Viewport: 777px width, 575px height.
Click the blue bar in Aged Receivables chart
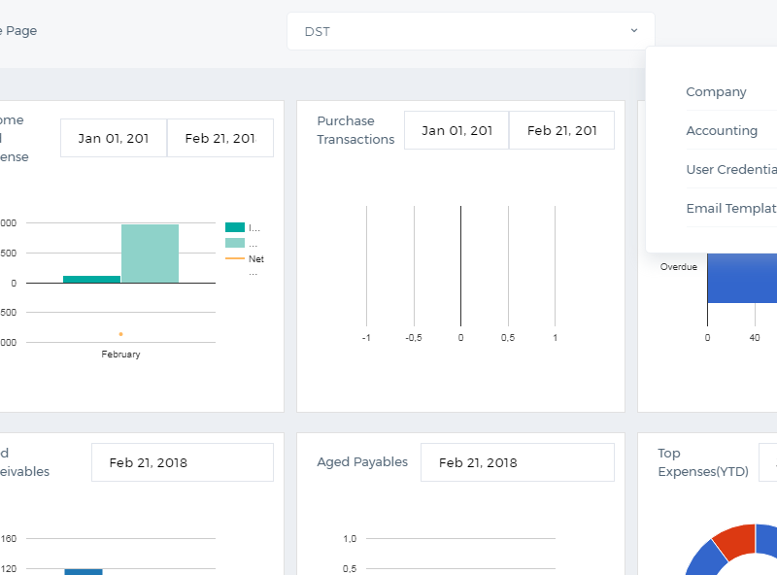pyautogui.click(x=84, y=572)
